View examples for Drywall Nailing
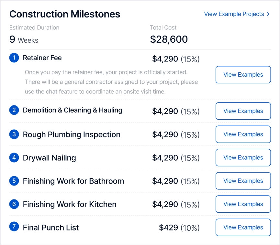Image resolution: width=280 pixels, height=245 pixels. pos(243,157)
